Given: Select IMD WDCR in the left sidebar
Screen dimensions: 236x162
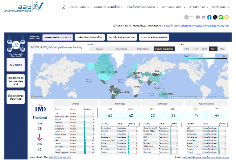Looking at the screenshot, I should 16,65.
